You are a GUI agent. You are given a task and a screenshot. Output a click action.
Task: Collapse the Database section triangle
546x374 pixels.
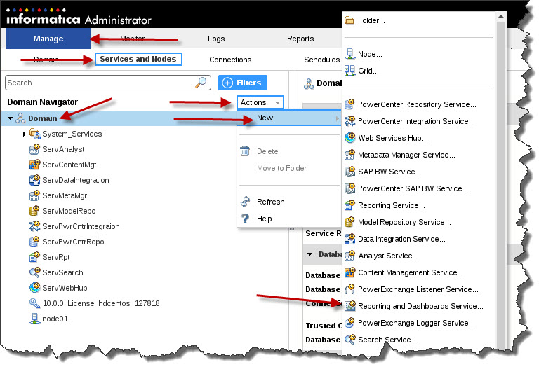coord(309,254)
